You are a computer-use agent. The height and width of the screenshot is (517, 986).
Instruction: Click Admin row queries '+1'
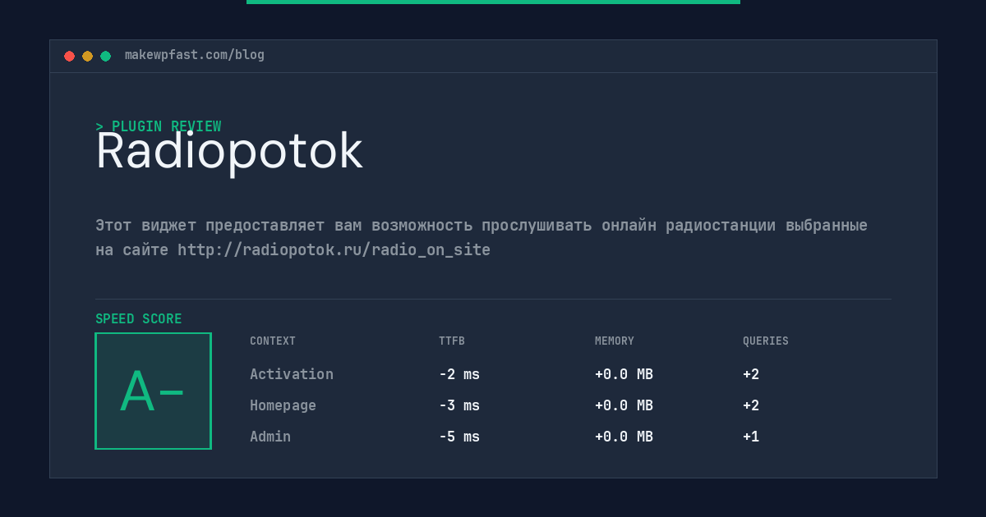[x=751, y=437]
